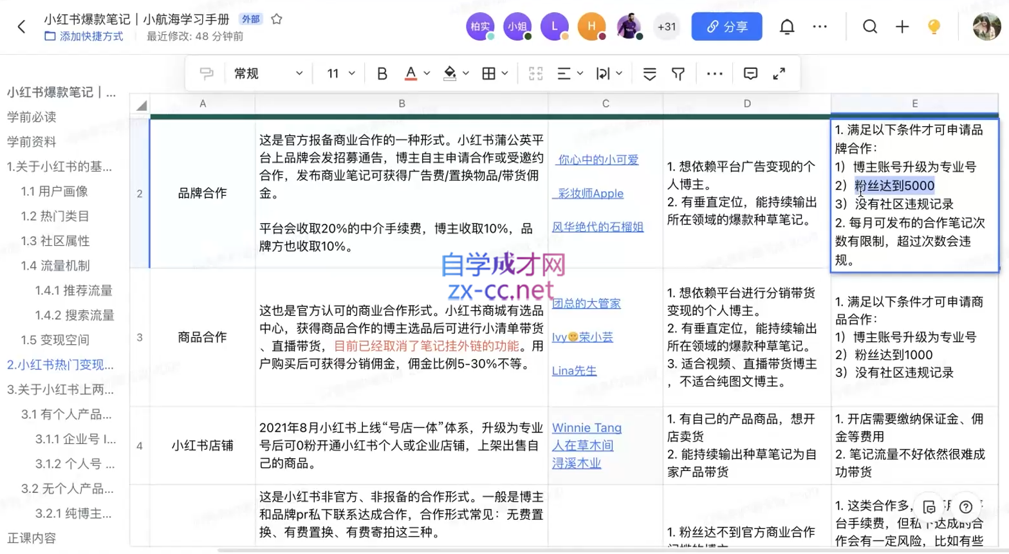The image size is (1009, 554).
Task: Open the 你心中的小可爱 link
Action: [598, 160]
